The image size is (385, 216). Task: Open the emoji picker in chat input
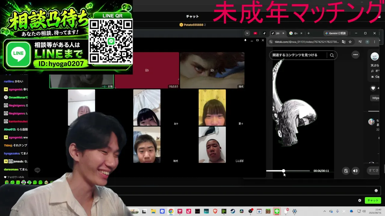[376, 190]
